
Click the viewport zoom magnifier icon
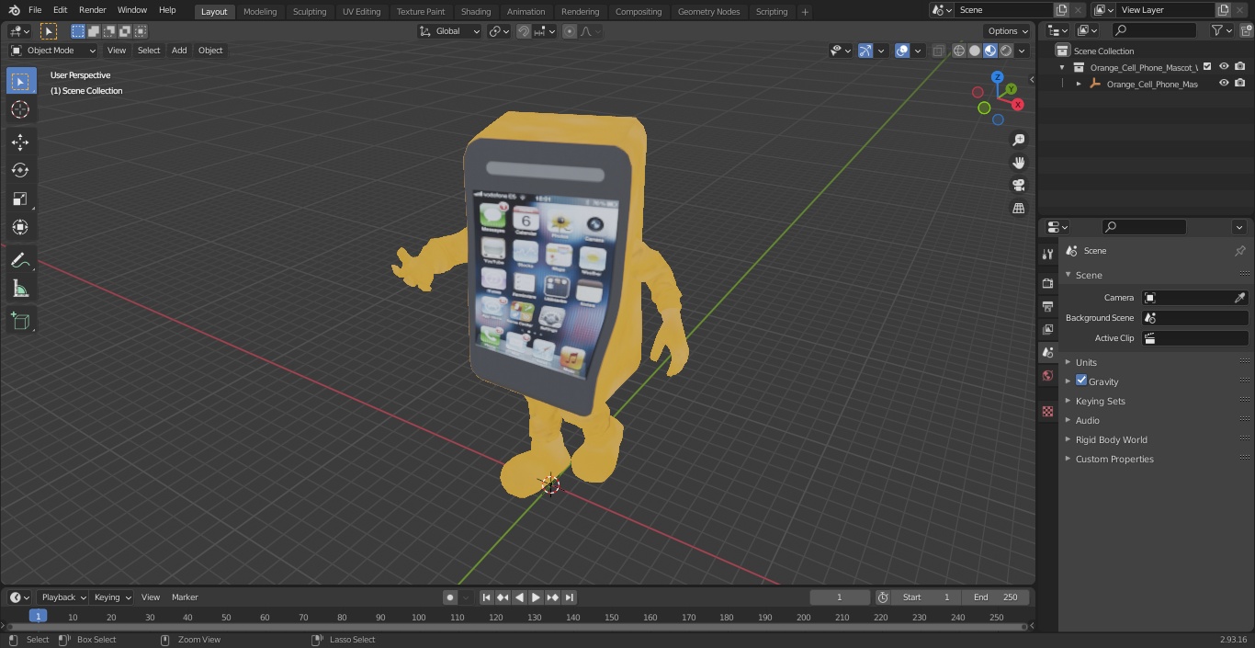(x=1018, y=140)
